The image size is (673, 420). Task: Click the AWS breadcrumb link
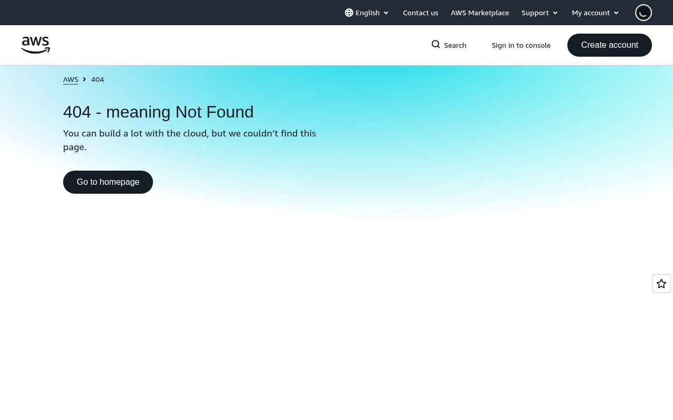pos(70,79)
